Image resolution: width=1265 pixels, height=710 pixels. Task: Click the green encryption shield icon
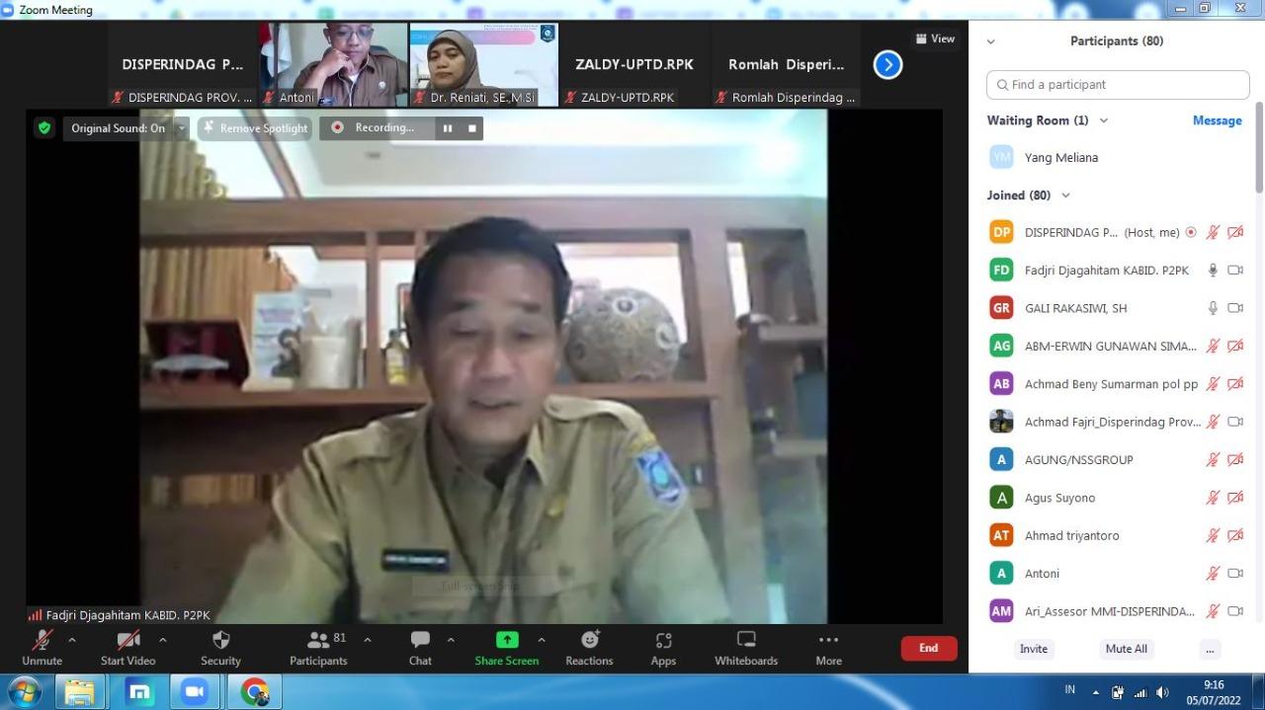[x=43, y=127]
